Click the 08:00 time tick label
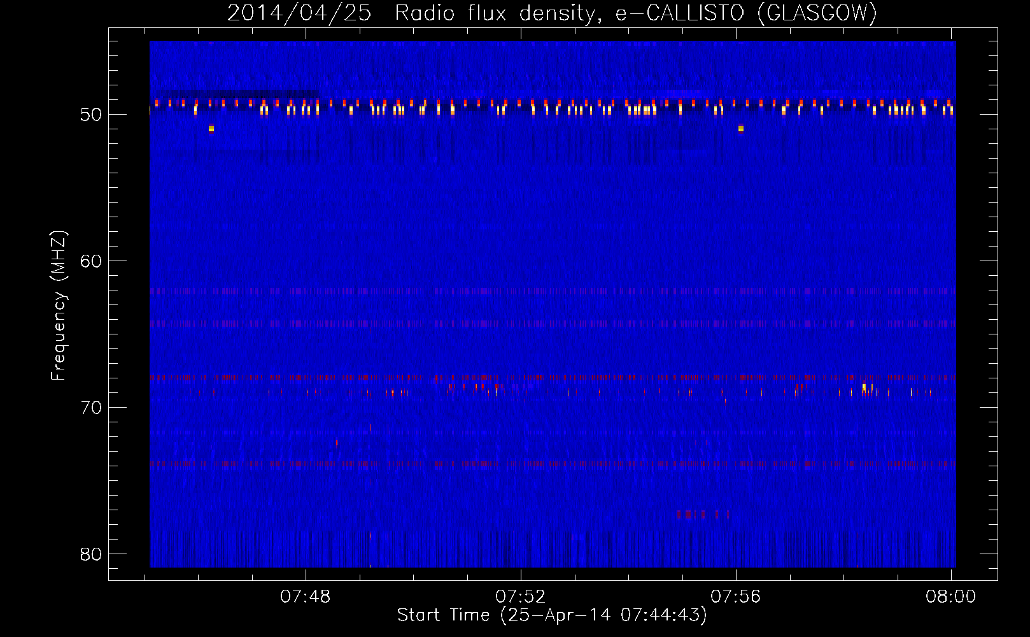Viewport: 1030px width, 637px height. pyautogui.click(x=951, y=596)
